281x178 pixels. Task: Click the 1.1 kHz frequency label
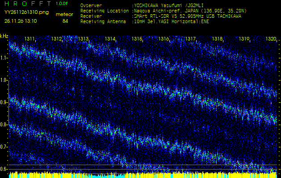pyautogui.click(x=4, y=58)
